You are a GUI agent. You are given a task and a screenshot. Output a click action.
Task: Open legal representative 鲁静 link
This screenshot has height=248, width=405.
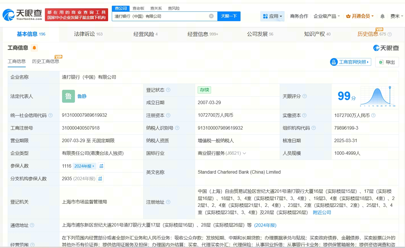coord(82,96)
